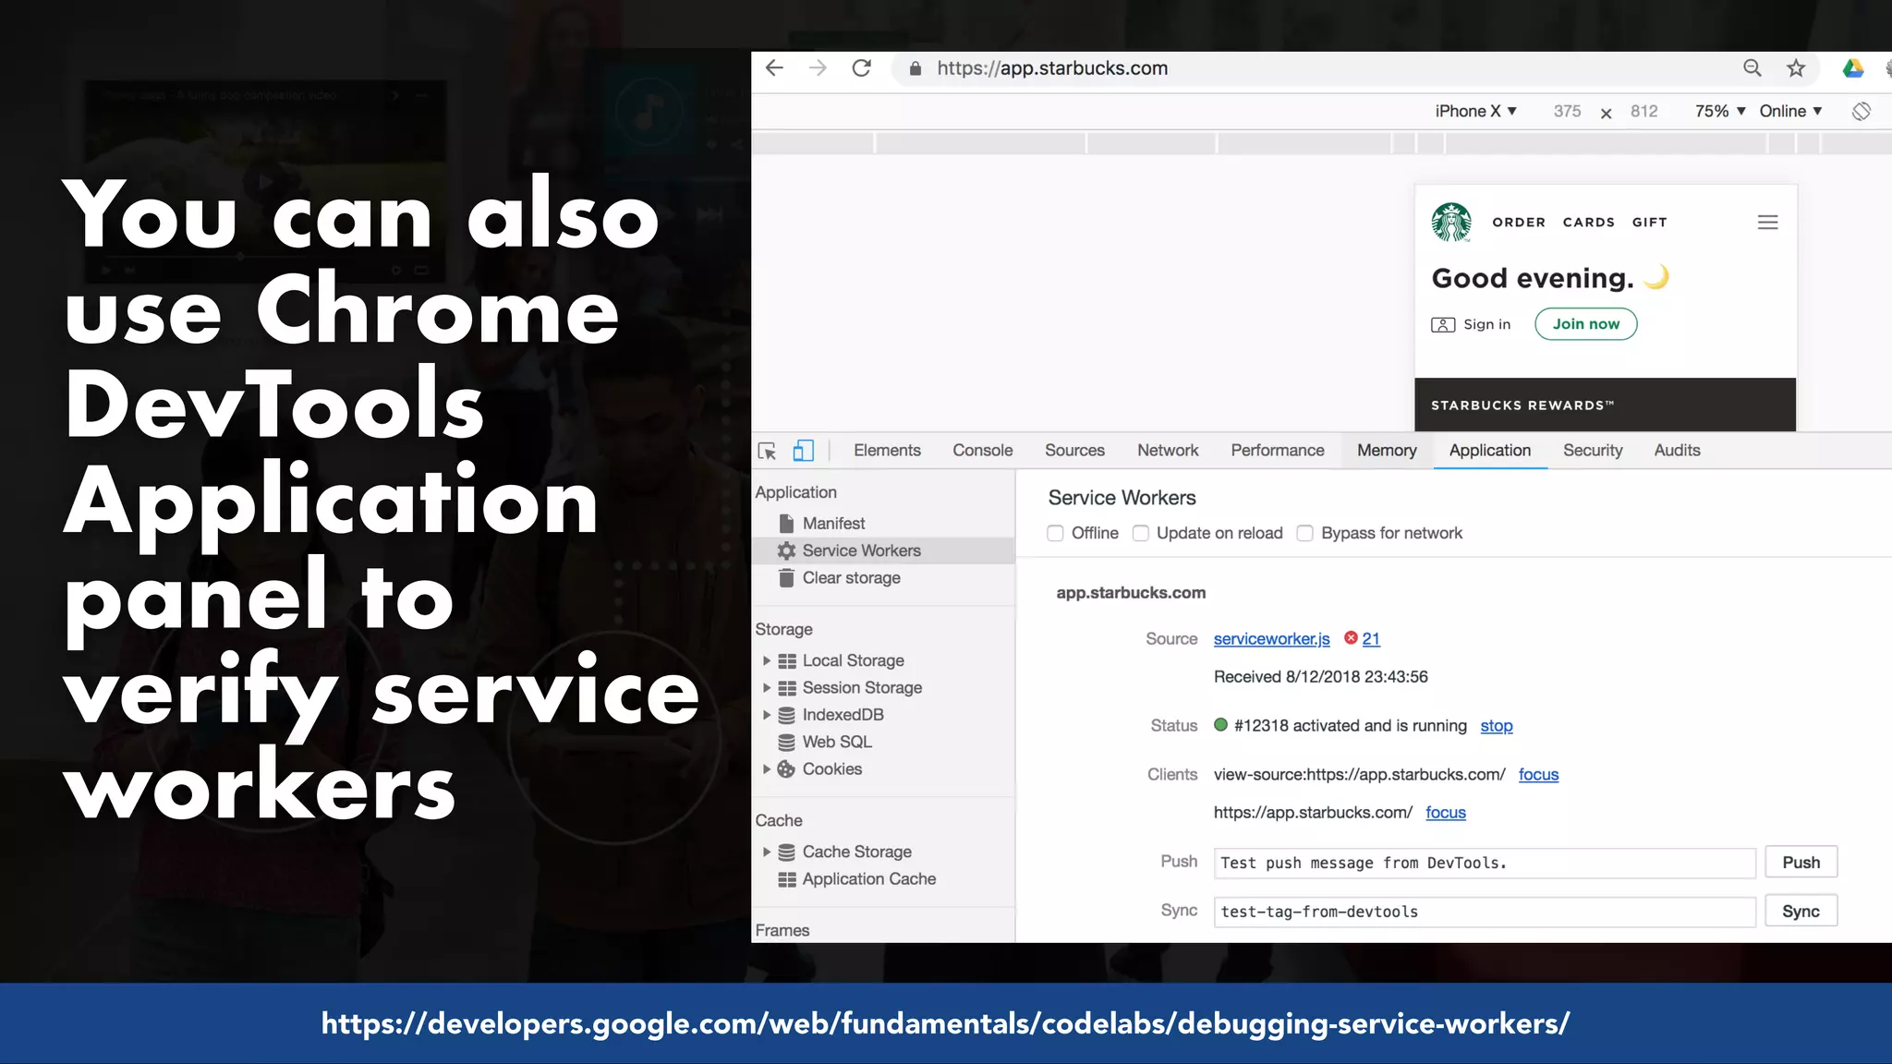Click stop to halt the service worker
Screen dimensions: 1892x1064
(x=1497, y=726)
